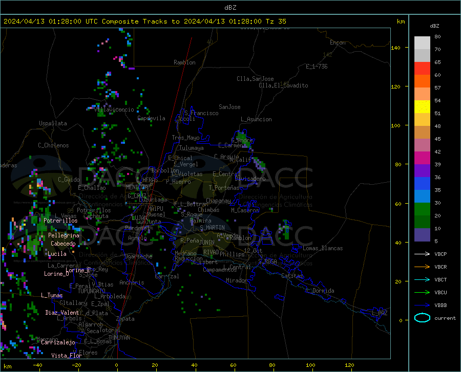Click the Lucila label
Image resolution: width=461 pixels, height=372 pixels.
point(57,254)
